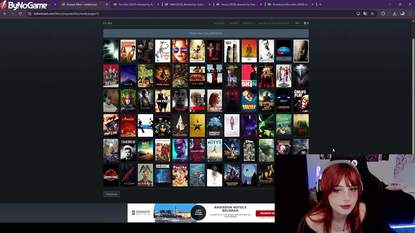Open the browser extensions puzzle icon
The image size is (415, 233).
[383, 14]
